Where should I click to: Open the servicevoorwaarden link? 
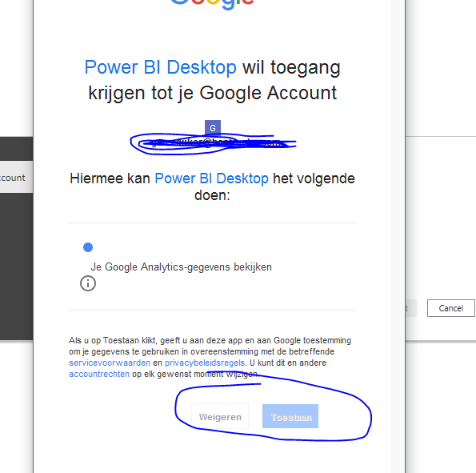coord(110,363)
